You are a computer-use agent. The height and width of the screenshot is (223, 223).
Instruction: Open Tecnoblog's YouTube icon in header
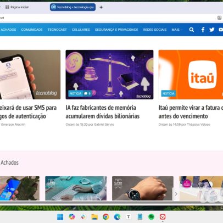click(221, 30)
